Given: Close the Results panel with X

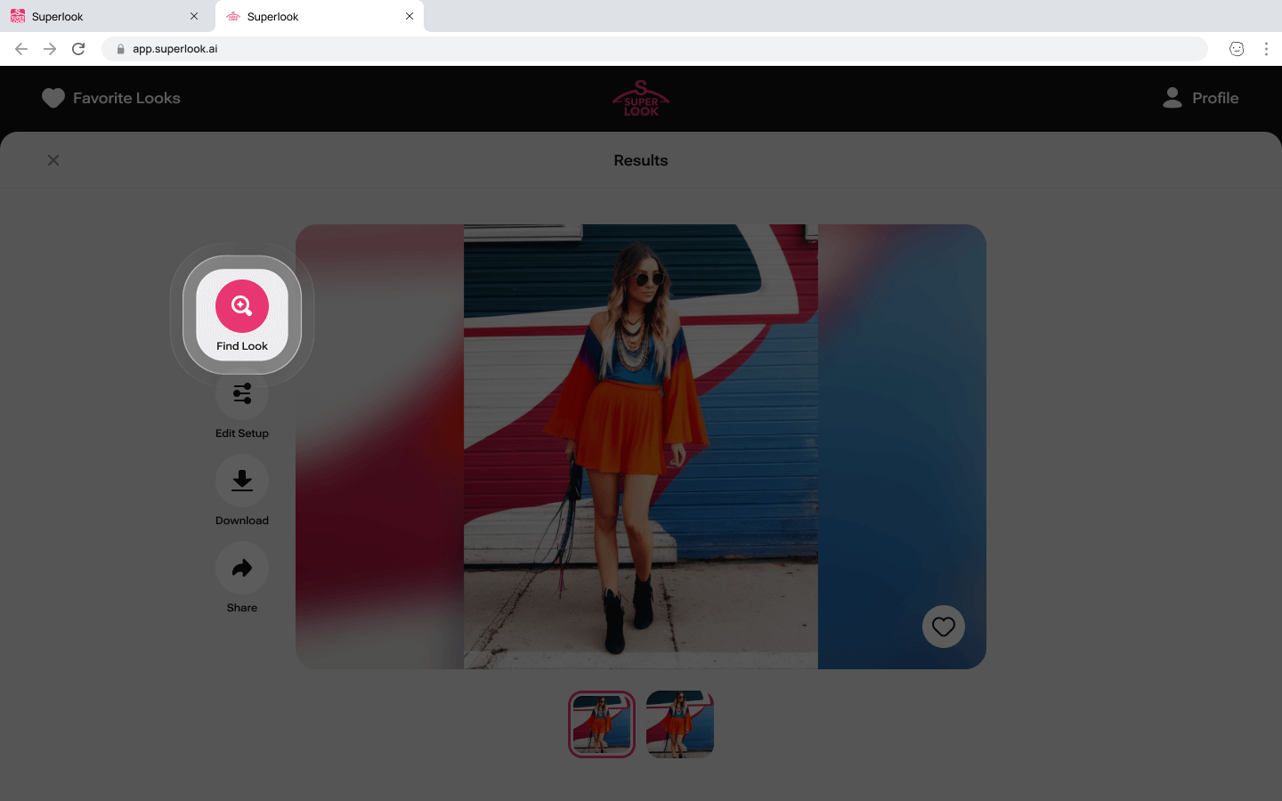Looking at the screenshot, I should (53, 160).
